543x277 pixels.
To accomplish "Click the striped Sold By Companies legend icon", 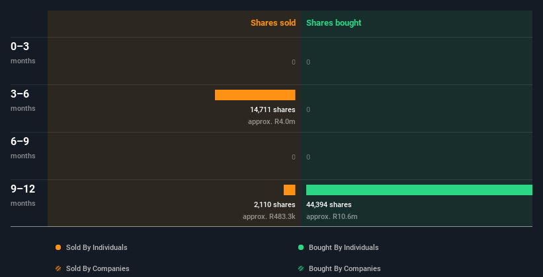I will pos(58,268).
